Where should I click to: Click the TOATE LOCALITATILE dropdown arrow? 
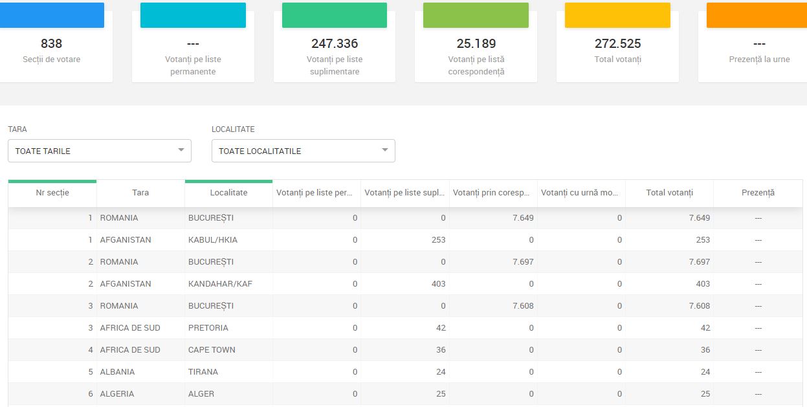point(384,150)
